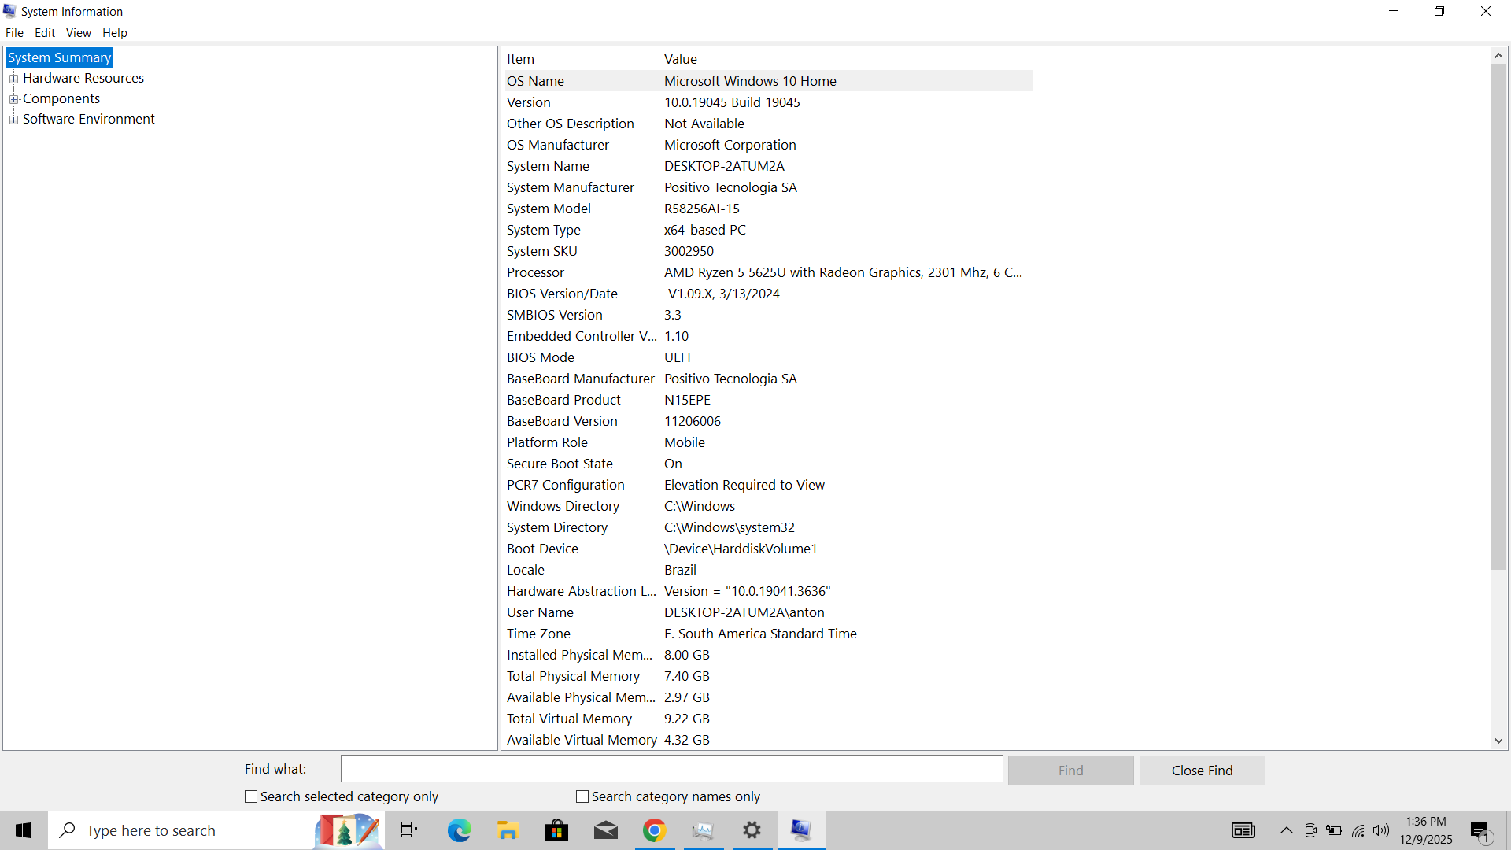Viewport: 1511px width, 850px height.
Task: Open the notification center icon
Action: tap(1480, 831)
